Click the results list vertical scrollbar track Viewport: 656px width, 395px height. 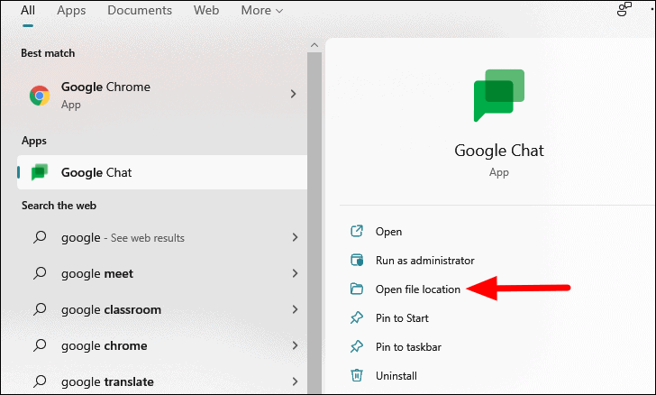tap(314, 222)
